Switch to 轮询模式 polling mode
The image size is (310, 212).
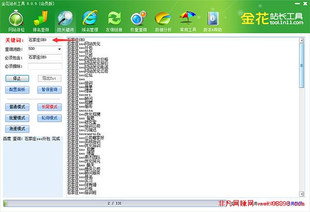click(50, 118)
